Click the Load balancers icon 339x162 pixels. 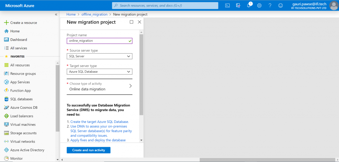click(x=6, y=116)
